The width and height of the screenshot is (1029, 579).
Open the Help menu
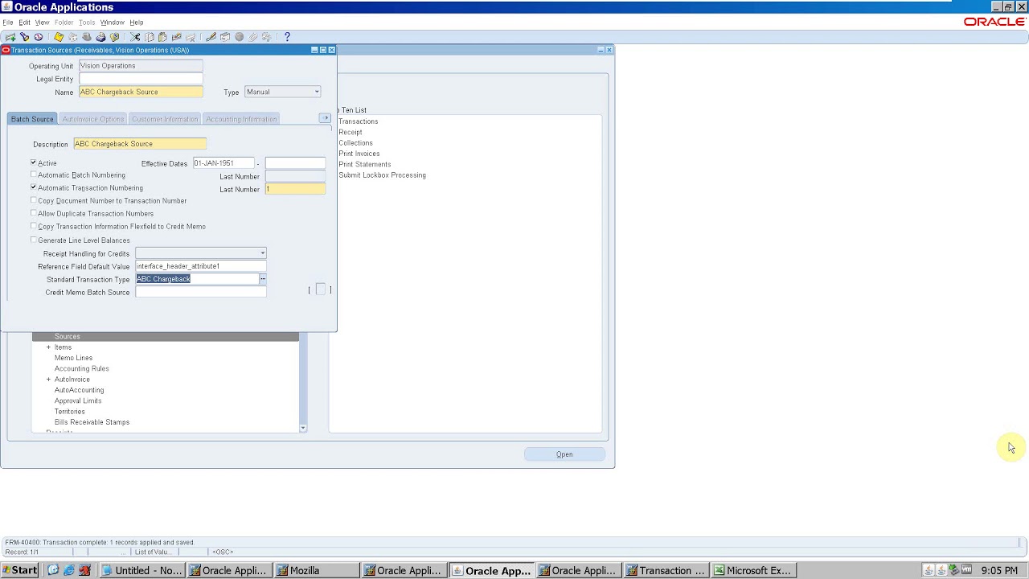click(137, 23)
